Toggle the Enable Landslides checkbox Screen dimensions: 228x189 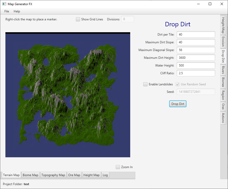pyautogui.click(x=145, y=84)
